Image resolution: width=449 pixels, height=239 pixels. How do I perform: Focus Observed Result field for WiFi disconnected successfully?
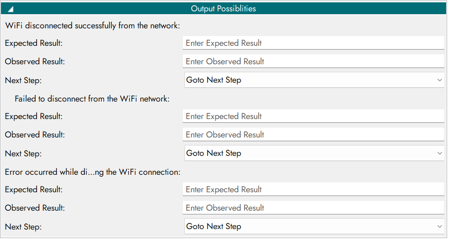point(314,61)
